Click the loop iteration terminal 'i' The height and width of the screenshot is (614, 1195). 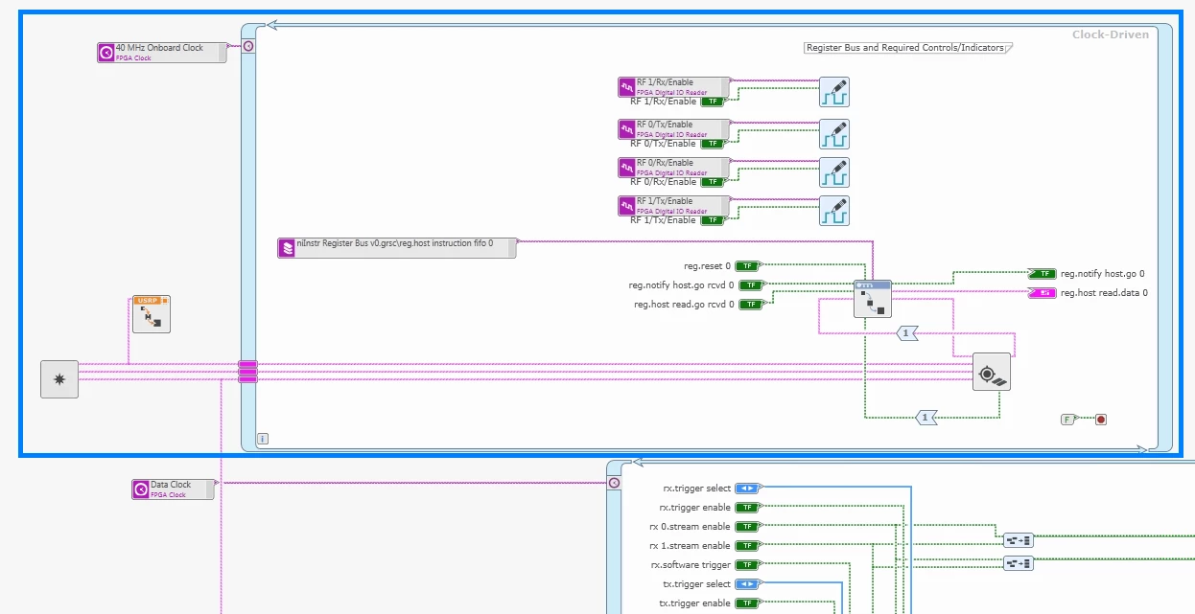point(263,439)
